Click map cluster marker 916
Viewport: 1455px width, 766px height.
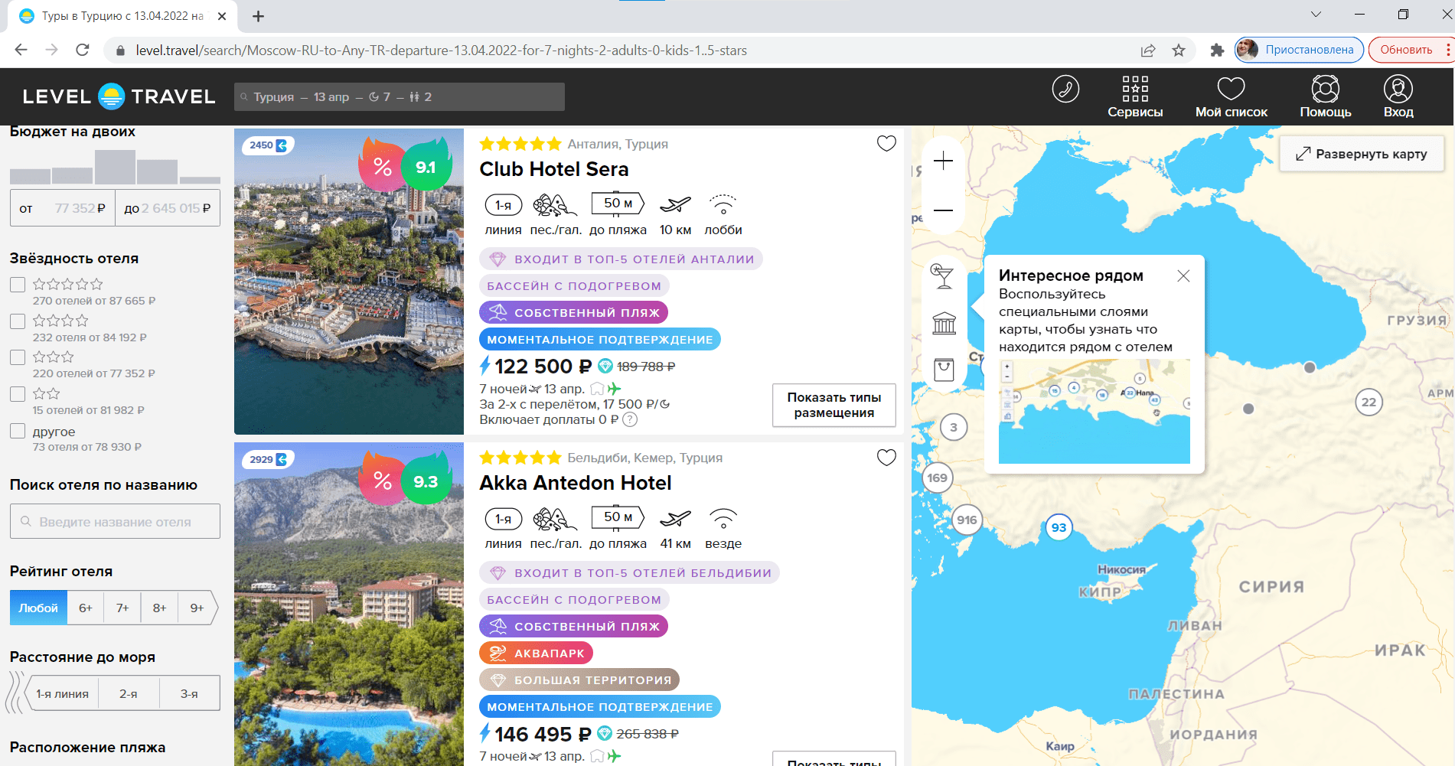coord(967,520)
